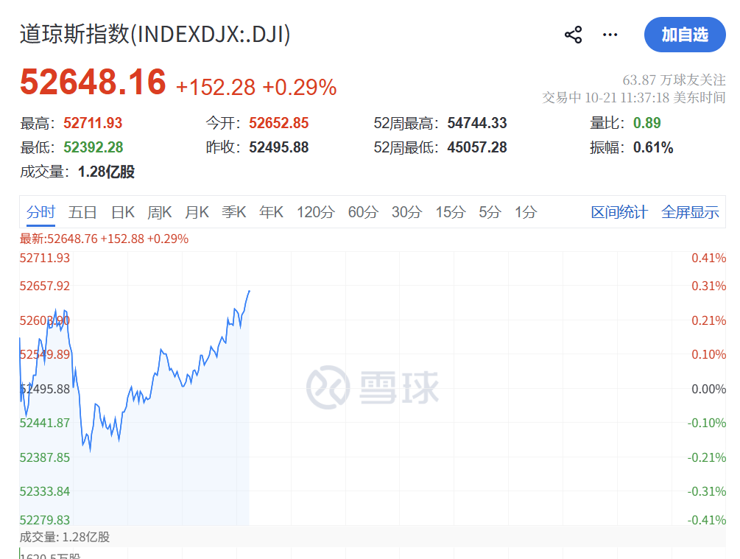Open the 月K chart tab
The width and height of the screenshot is (740, 559).
[197, 212]
